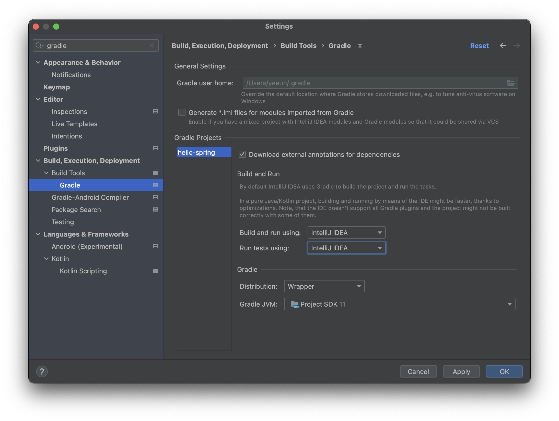Viewport: 559px width, 421px height.
Task: Select Gradle-Android Compiler in settings tree
Action: [x=90, y=197]
